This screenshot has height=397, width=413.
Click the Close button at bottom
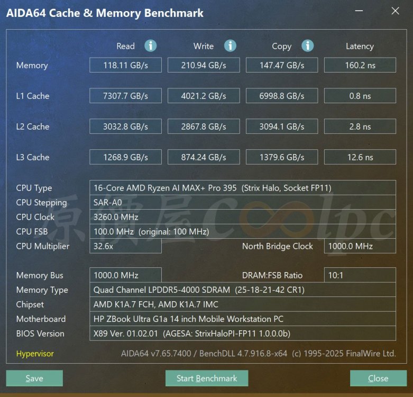click(x=378, y=378)
